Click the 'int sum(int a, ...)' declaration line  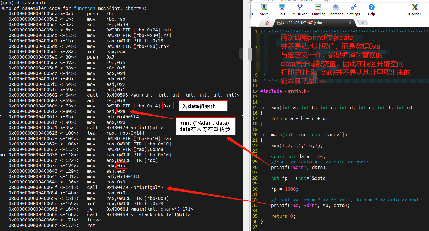pyautogui.click(x=336, y=107)
